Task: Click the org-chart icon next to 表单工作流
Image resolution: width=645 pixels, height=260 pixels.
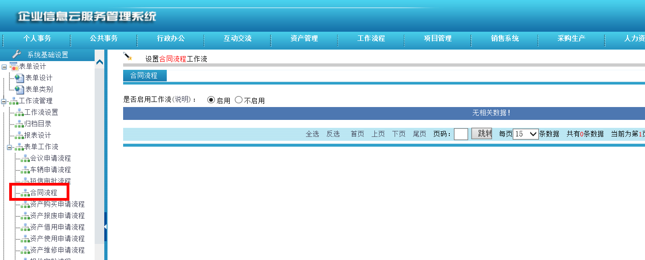Action: [x=19, y=147]
